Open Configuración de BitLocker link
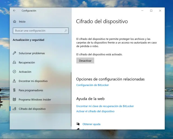This screenshot has width=173, height=139. pyautogui.click(x=92, y=85)
